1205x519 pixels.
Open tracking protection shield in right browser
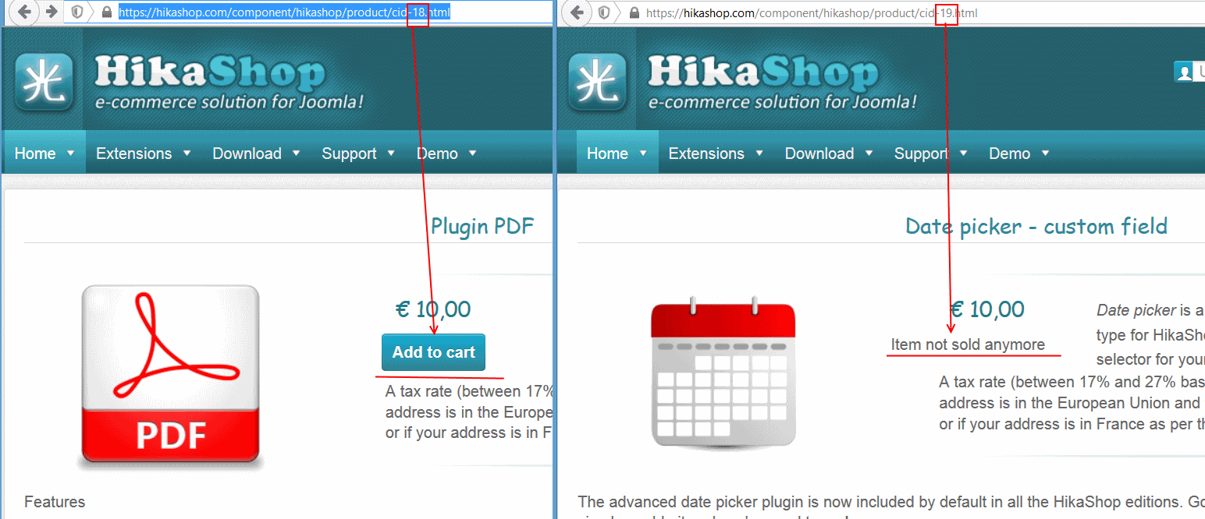604,12
